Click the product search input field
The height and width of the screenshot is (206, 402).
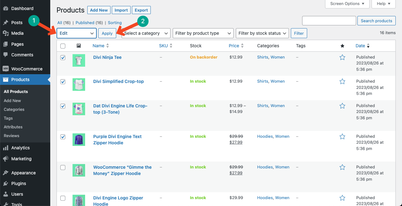pos(329,21)
